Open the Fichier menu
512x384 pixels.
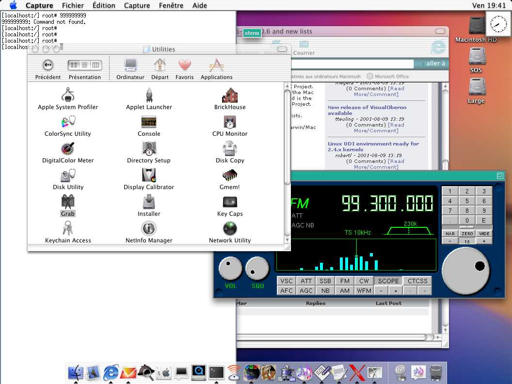(x=73, y=5)
